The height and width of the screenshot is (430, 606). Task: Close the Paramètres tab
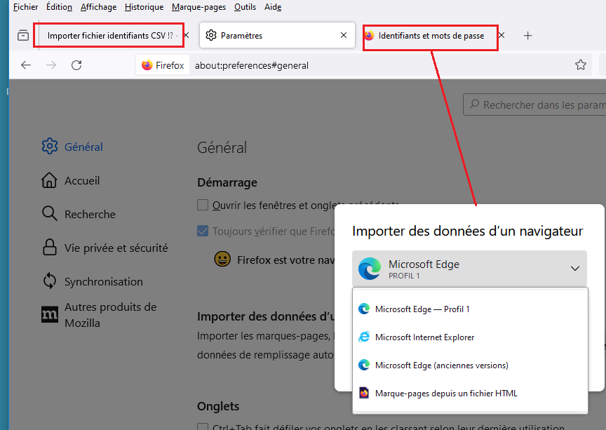344,35
